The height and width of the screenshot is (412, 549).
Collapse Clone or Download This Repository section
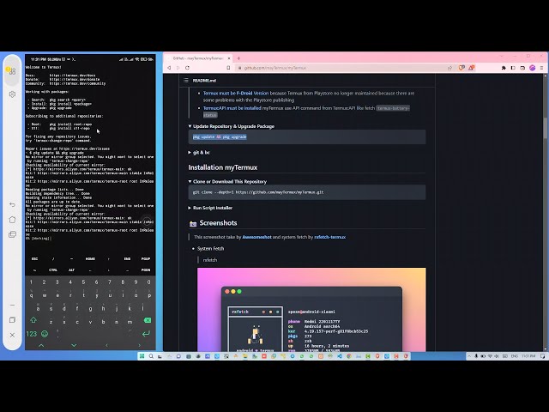tap(227, 181)
